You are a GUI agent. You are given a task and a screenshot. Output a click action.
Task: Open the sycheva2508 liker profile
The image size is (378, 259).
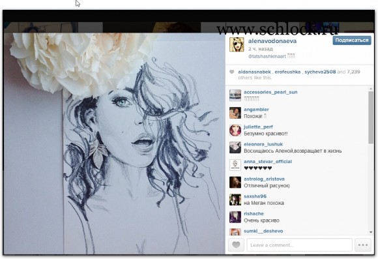(x=320, y=72)
